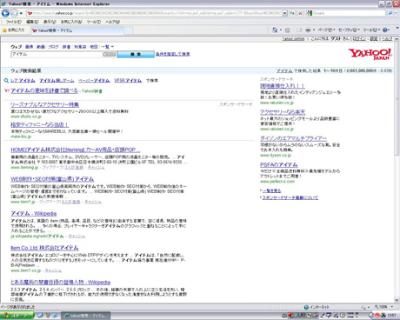Image resolution: width=400 pixels, height=320 pixels.
Task: Click the ブログ search category tab
Action: [54, 47]
